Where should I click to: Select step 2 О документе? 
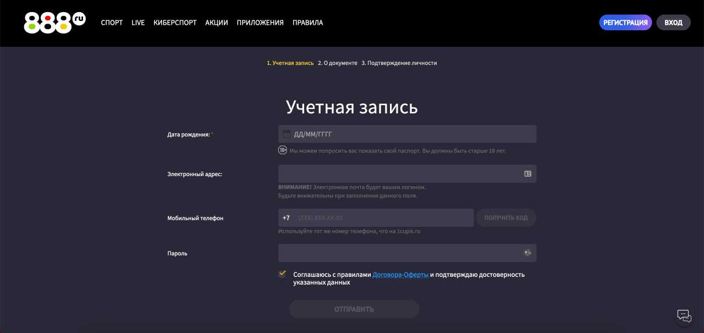tap(338, 63)
